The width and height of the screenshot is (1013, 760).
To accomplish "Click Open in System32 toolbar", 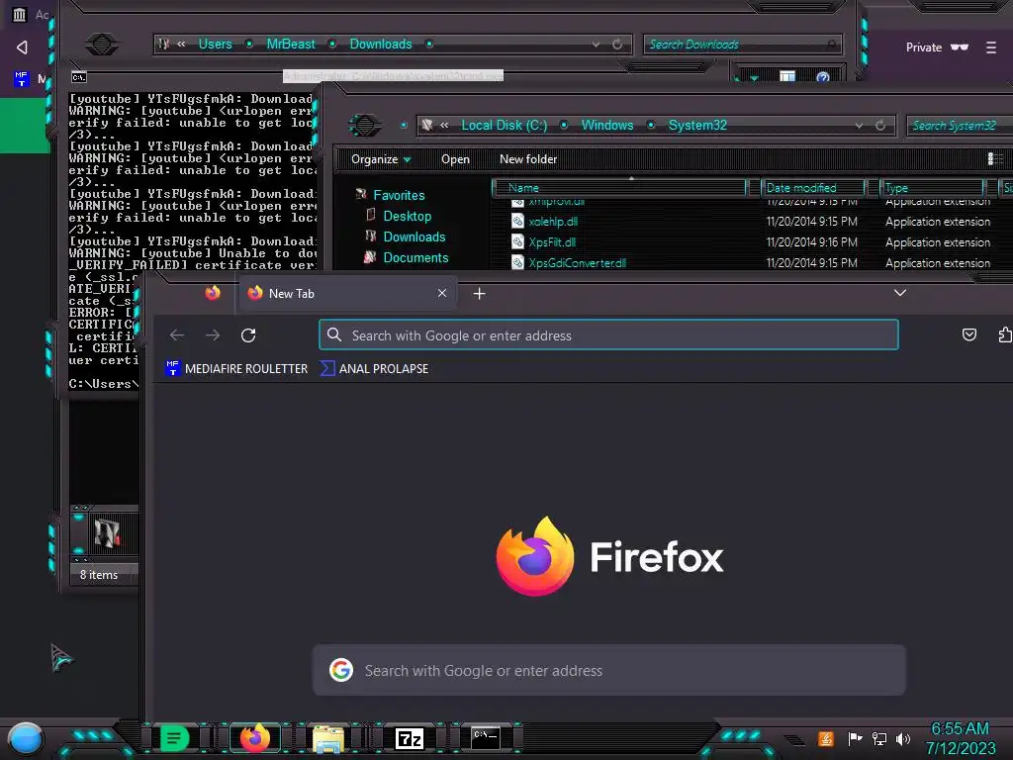I will click(455, 159).
